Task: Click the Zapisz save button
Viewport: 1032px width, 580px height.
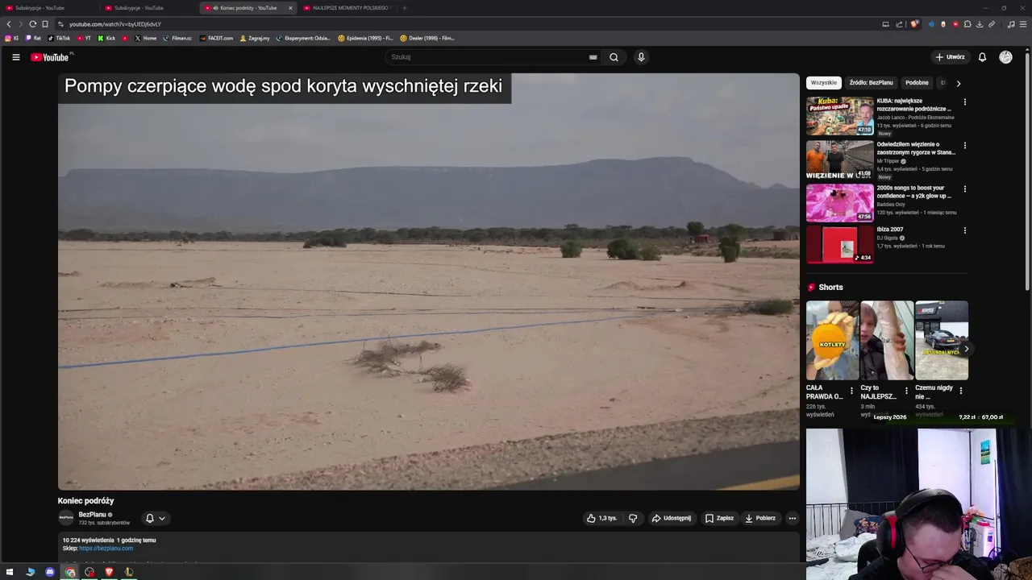Action: click(x=719, y=518)
